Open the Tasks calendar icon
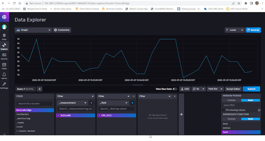This screenshot has width=265, height=141. [4, 66]
